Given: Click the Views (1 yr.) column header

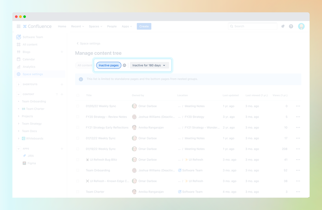Looking at the screenshot, I should tap(280, 95).
